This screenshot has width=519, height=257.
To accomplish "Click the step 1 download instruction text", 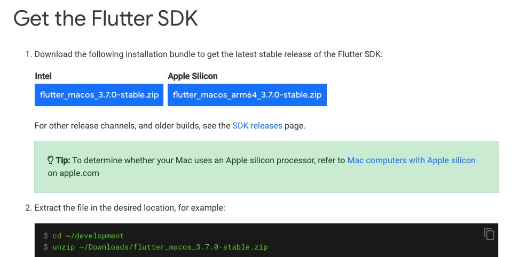I will pyautogui.click(x=208, y=54).
